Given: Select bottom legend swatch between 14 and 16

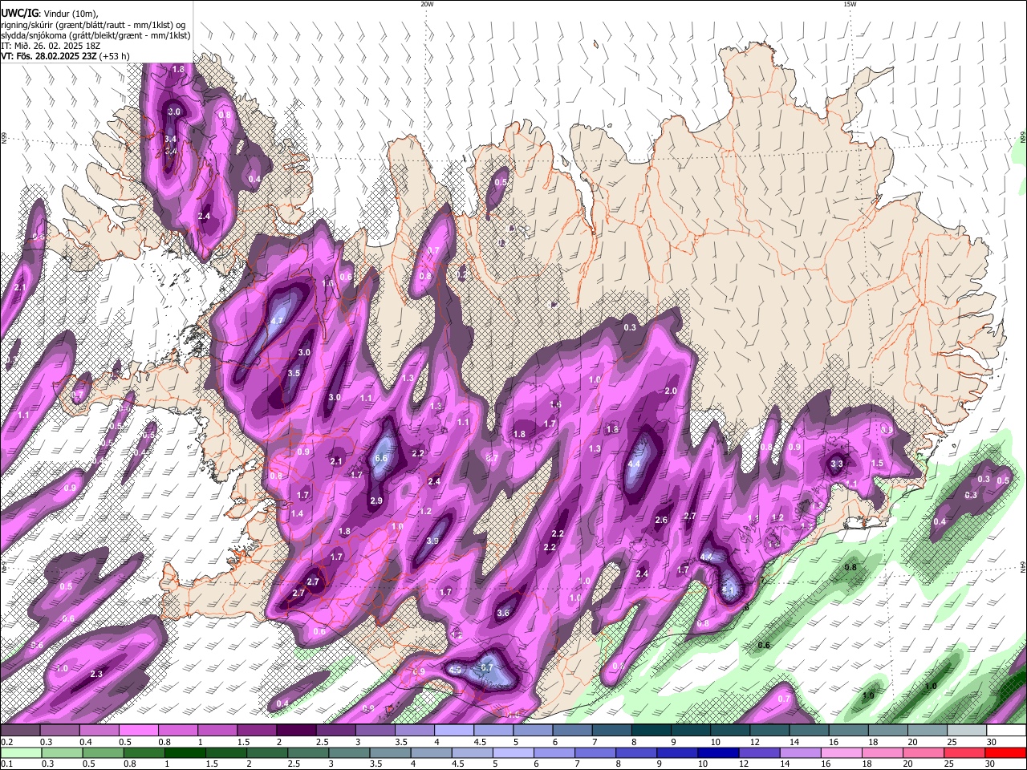Looking at the screenshot, I should pos(802,752).
